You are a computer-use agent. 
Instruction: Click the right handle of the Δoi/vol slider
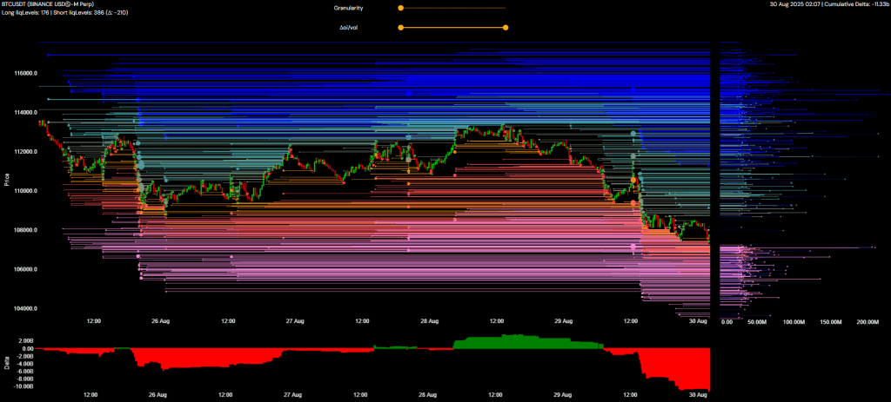506,27
